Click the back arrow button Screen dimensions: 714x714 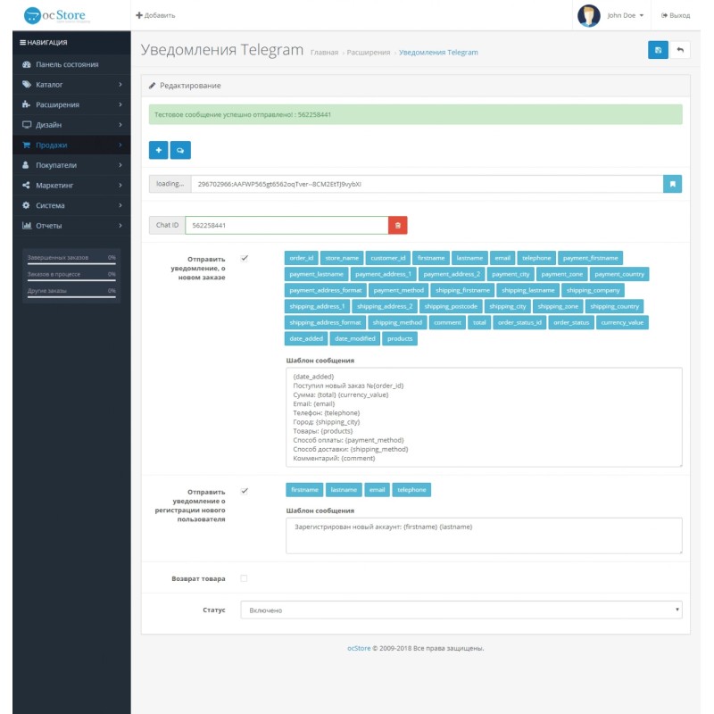coord(680,50)
